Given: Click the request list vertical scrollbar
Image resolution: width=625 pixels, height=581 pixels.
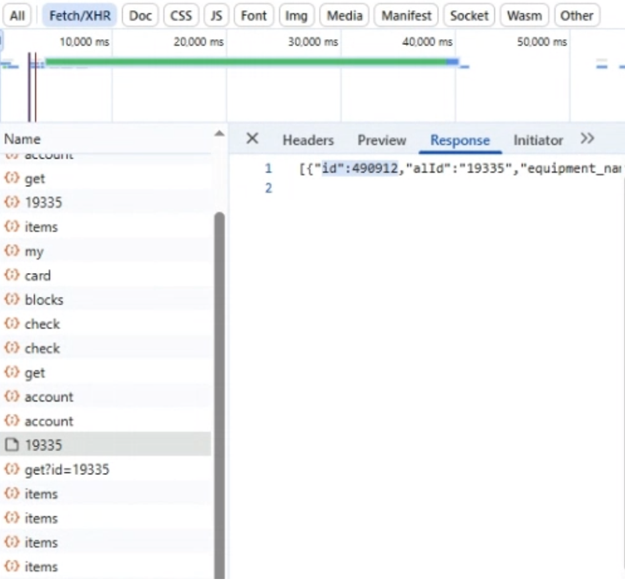Looking at the screenshot, I should pyautogui.click(x=219, y=397).
